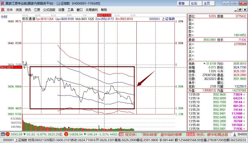The width and height of the screenshot is (248, 143).
Task: Open the 江恩 menu
Action: 37,10
